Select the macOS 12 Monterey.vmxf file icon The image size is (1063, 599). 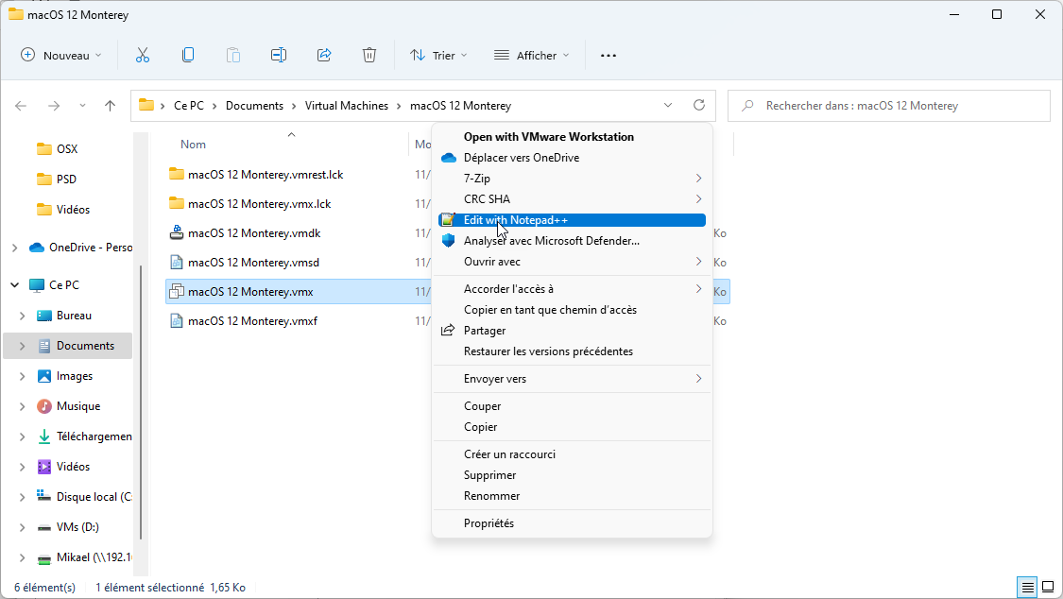pos(177,320)
